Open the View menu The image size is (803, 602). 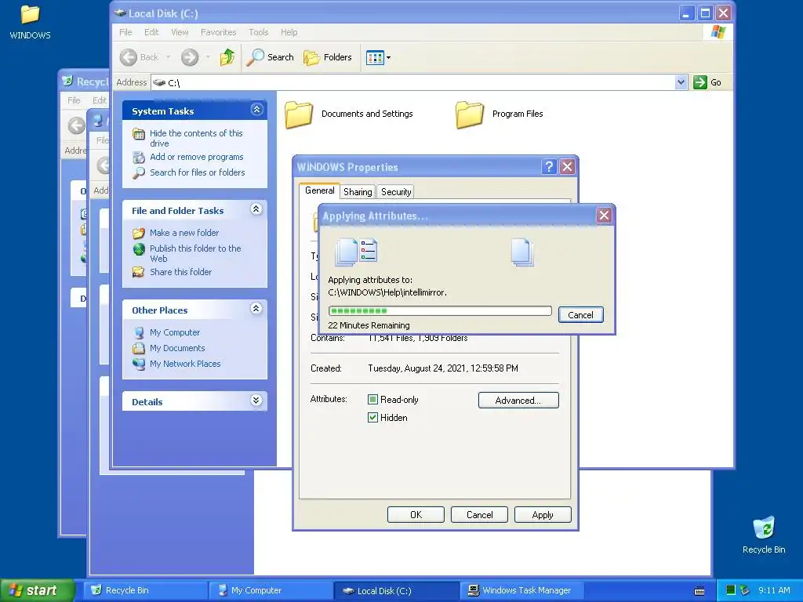(180, 32)
